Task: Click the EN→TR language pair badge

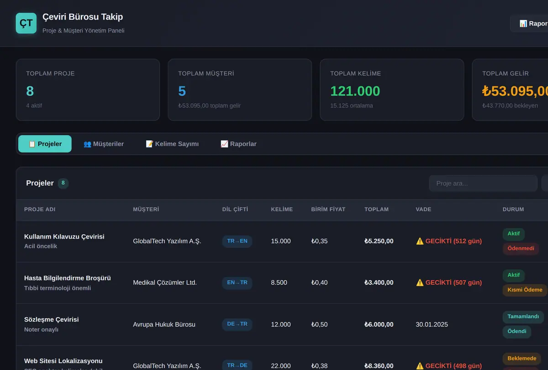Action: [237, 282]
